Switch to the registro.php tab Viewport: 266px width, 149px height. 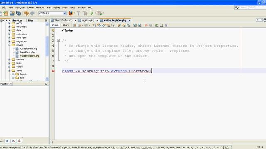[x=88, y=20]
